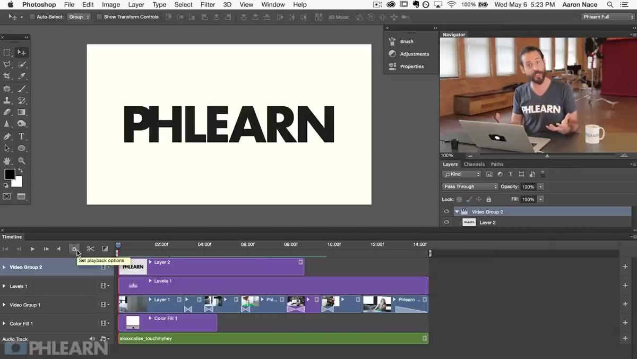Select the Gradient tool
Image resolution: width=637 pixels, height=359 pixels.
click(x=22, y=112)
